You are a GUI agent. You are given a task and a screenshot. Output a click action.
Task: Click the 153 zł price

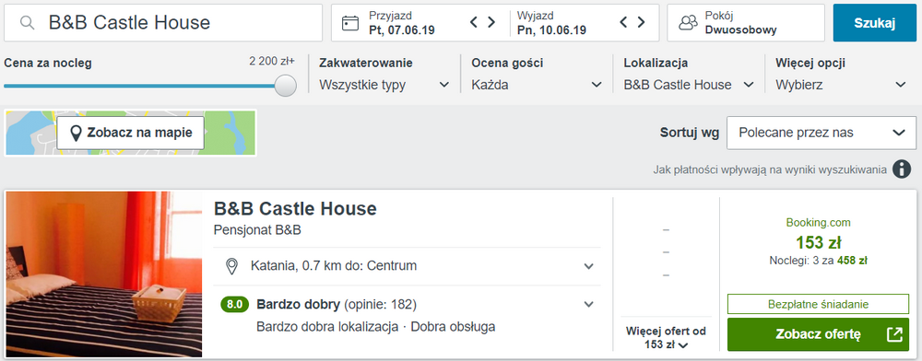coord(818,242)
